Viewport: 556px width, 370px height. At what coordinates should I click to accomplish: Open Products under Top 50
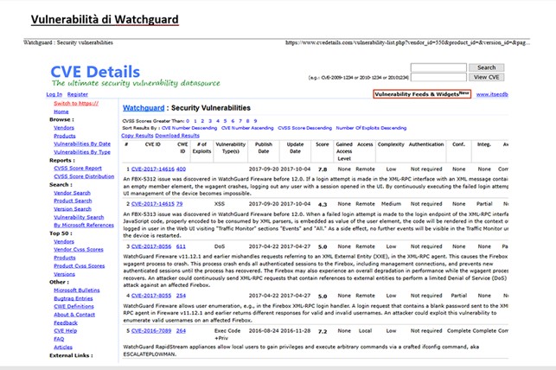65,258
